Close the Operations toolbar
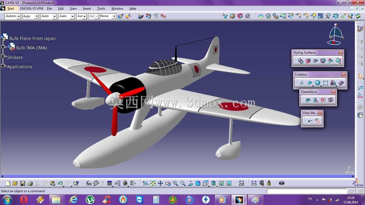 point(333,92)
